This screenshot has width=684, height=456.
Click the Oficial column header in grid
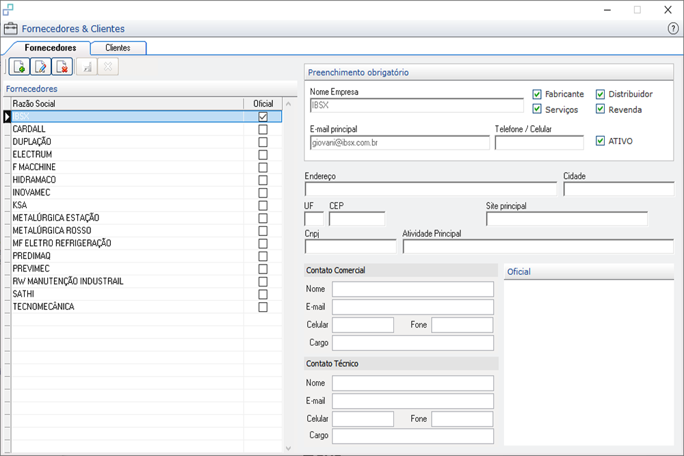click(x=263, y=104)
